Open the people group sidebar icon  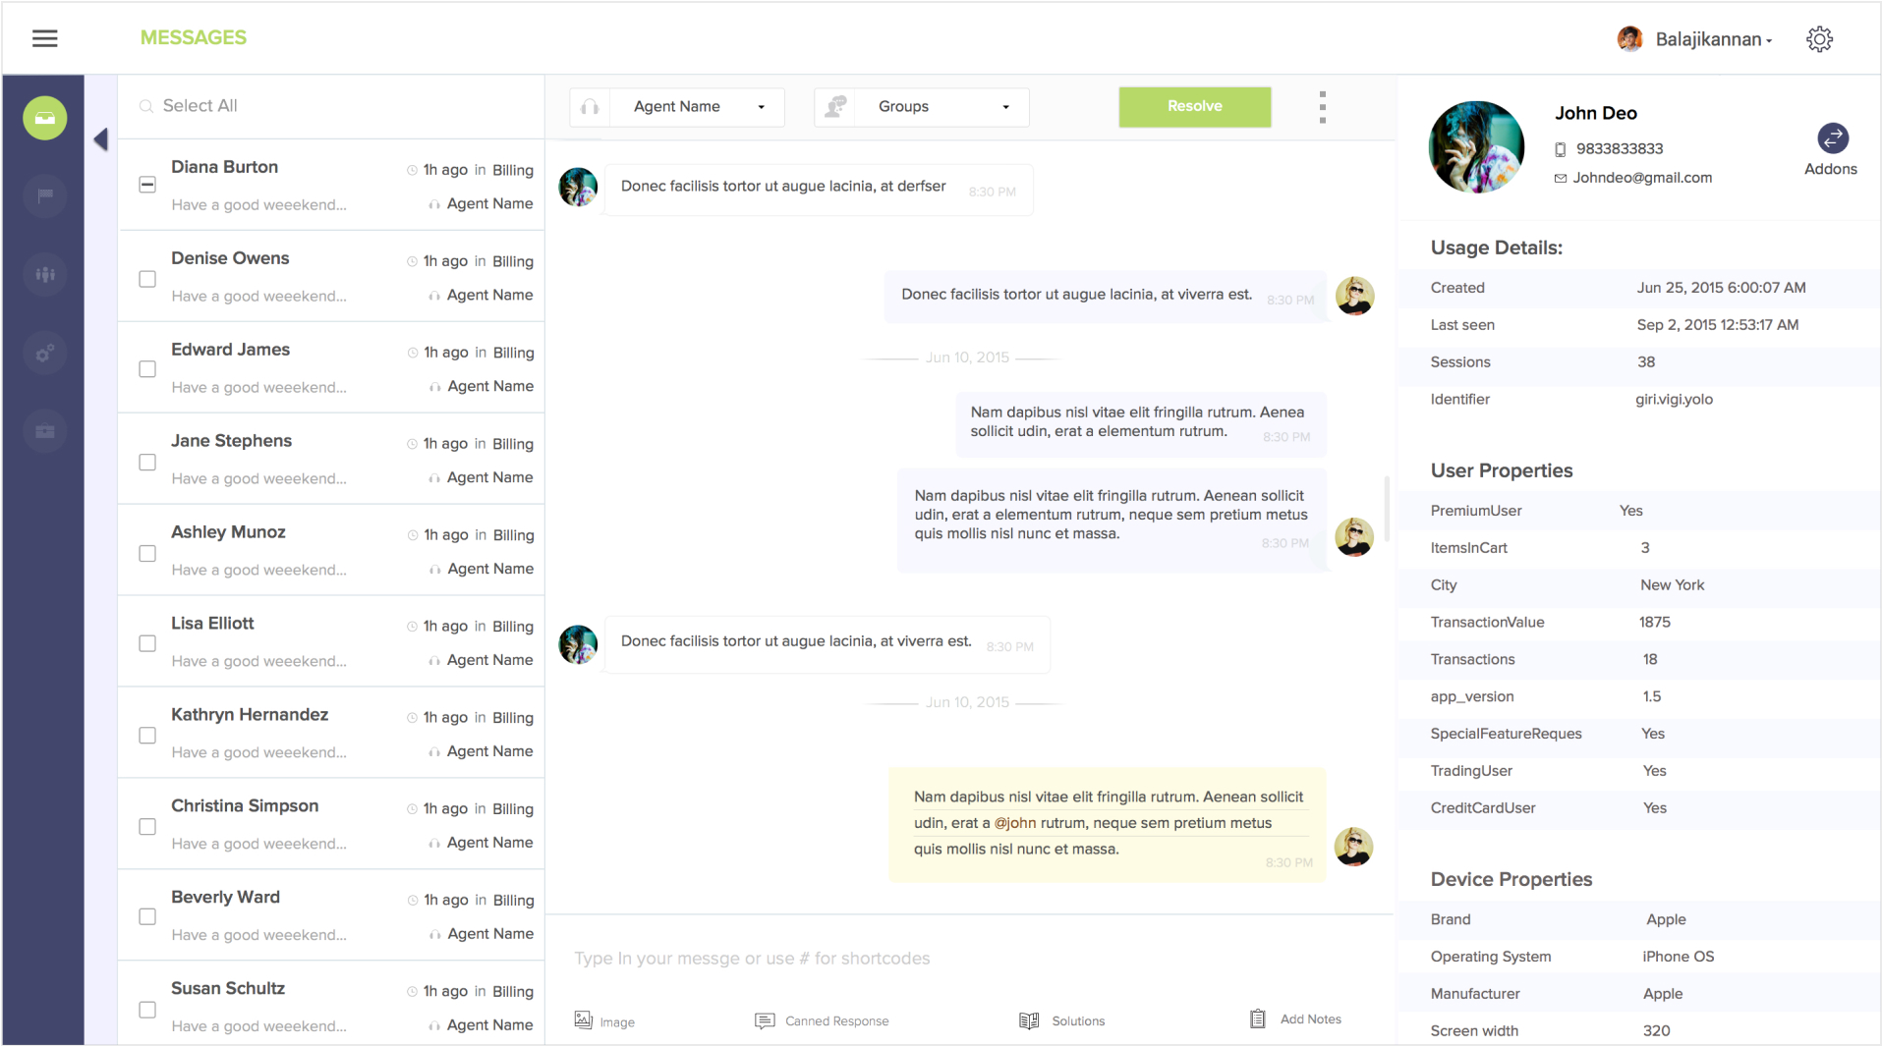[45, 274]
